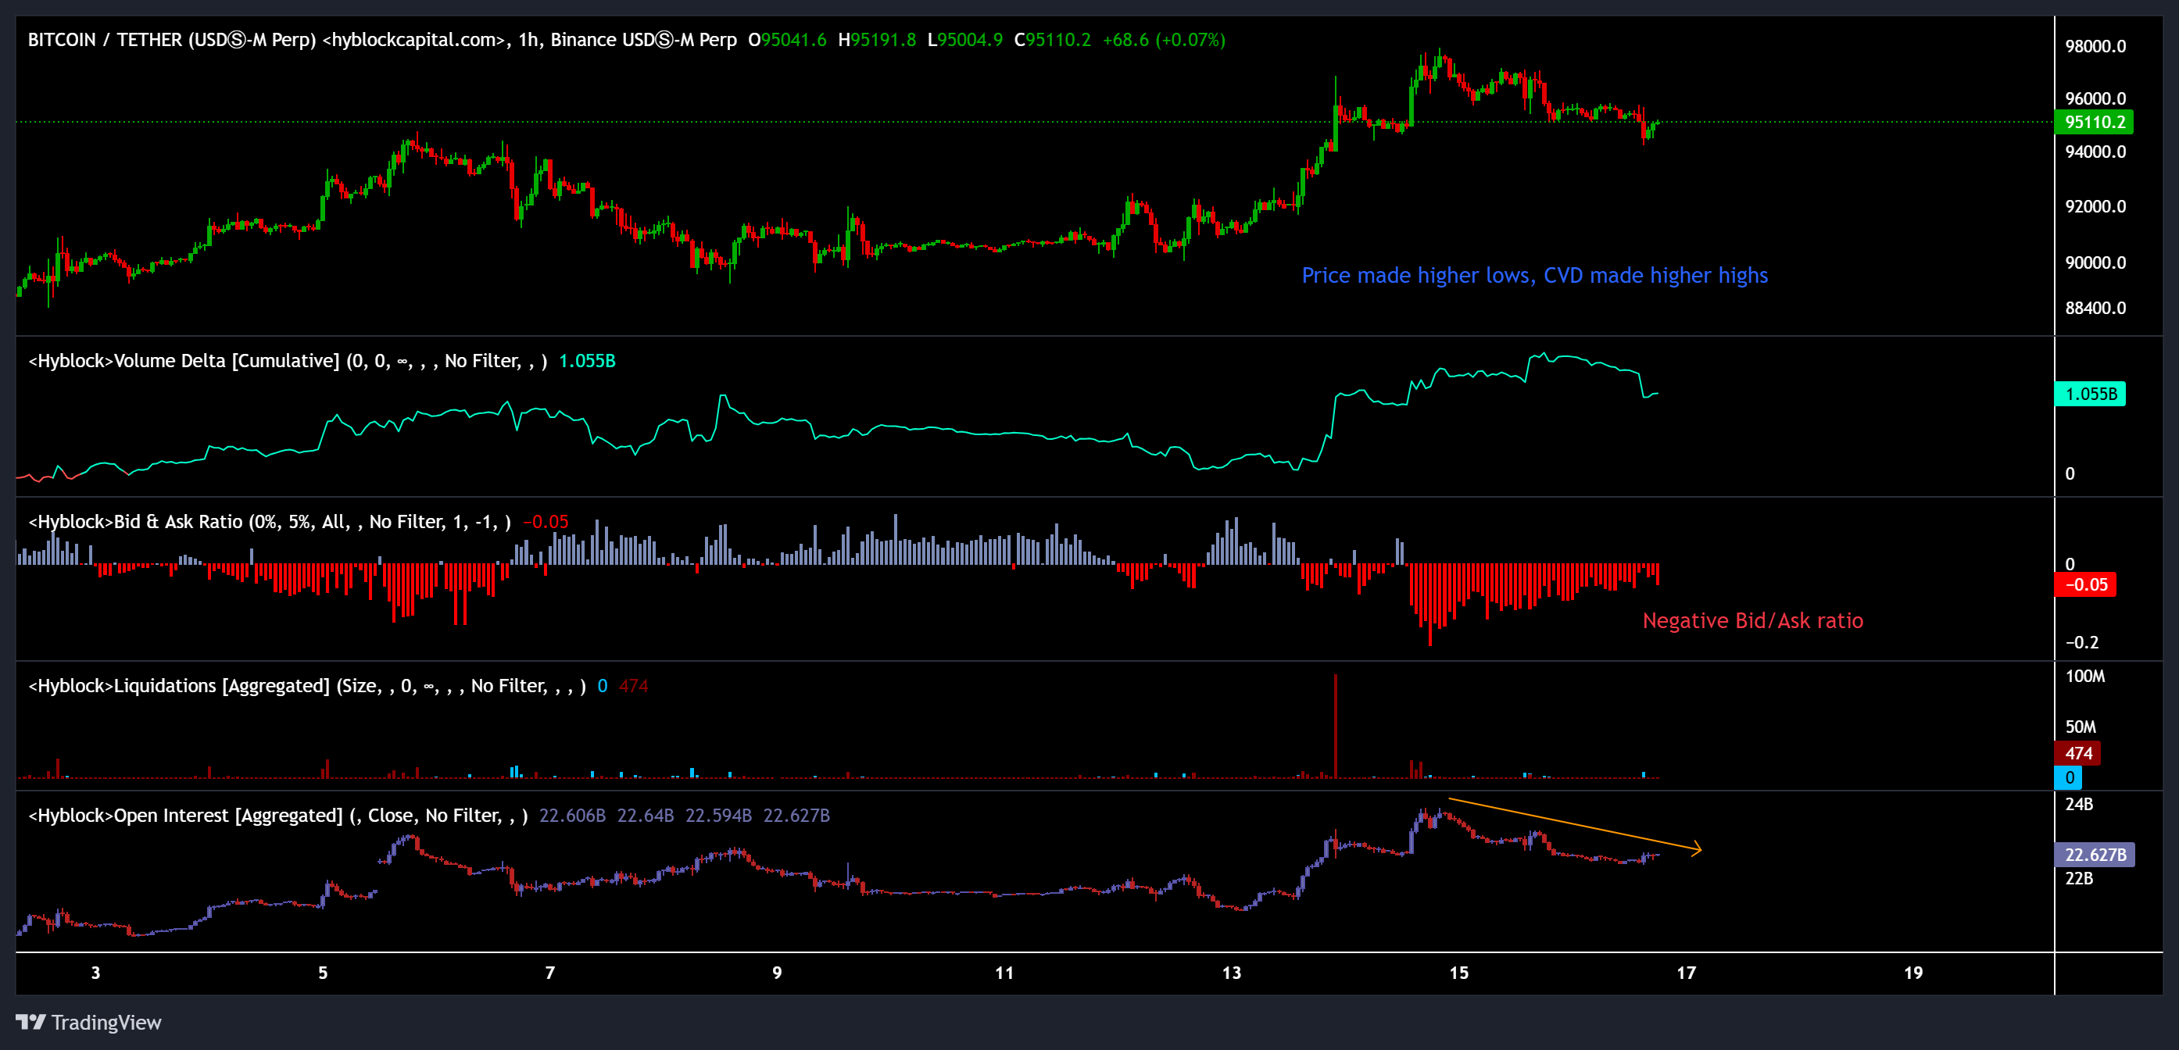Click the red -0.05 axis value tag
Screen dimensions: 2179x1050
tap(2085, 584)
